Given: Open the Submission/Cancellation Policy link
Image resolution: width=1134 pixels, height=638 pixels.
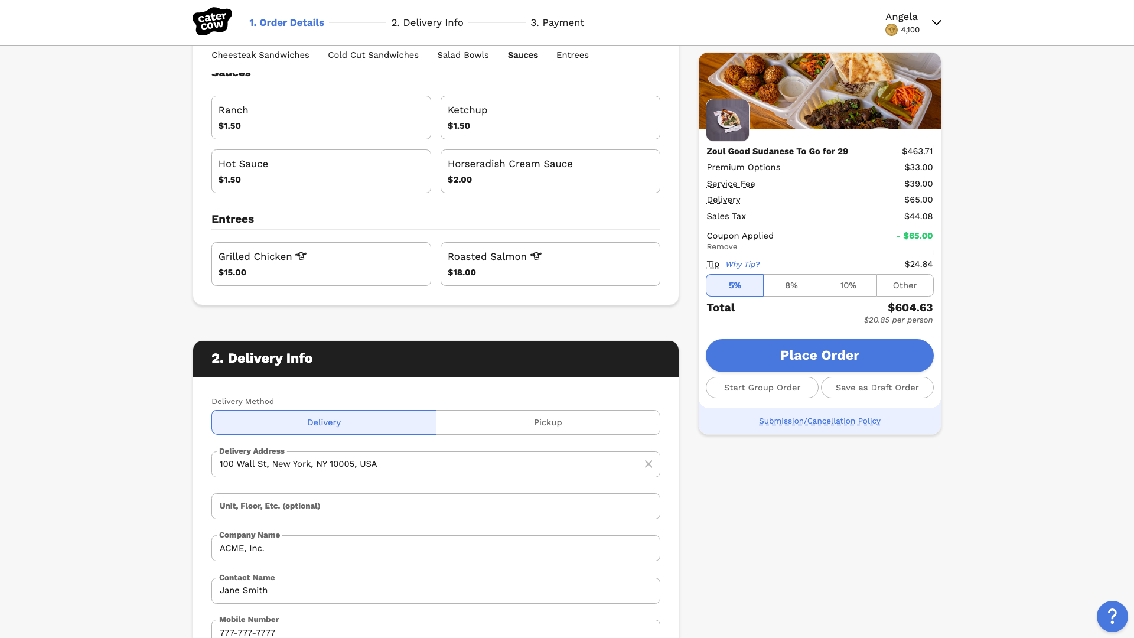Looking at the screenshot, I should click(820, 421).
